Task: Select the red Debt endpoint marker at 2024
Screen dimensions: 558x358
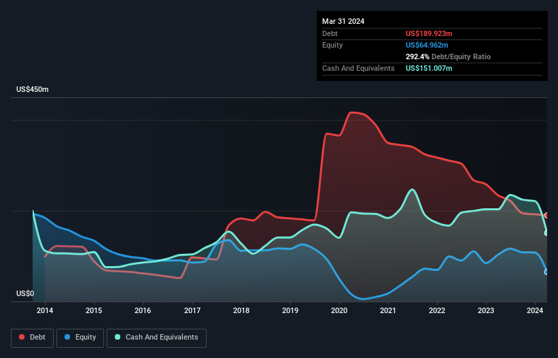Action: [x=546, y=216]
